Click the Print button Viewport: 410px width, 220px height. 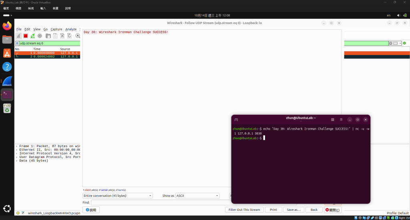[x=273, y=210]
